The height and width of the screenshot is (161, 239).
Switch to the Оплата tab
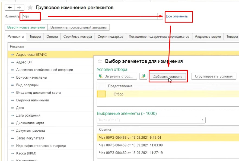tap(52, 37)
